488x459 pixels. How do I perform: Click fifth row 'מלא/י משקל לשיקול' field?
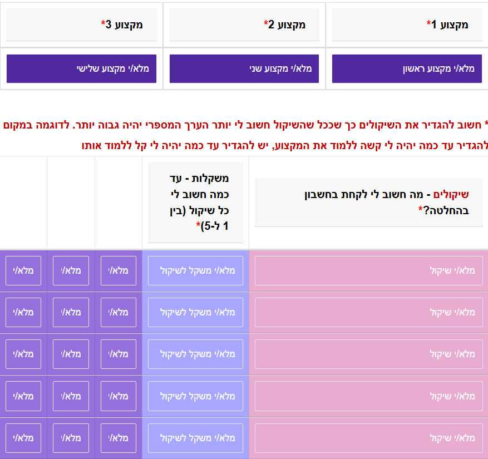195,438
